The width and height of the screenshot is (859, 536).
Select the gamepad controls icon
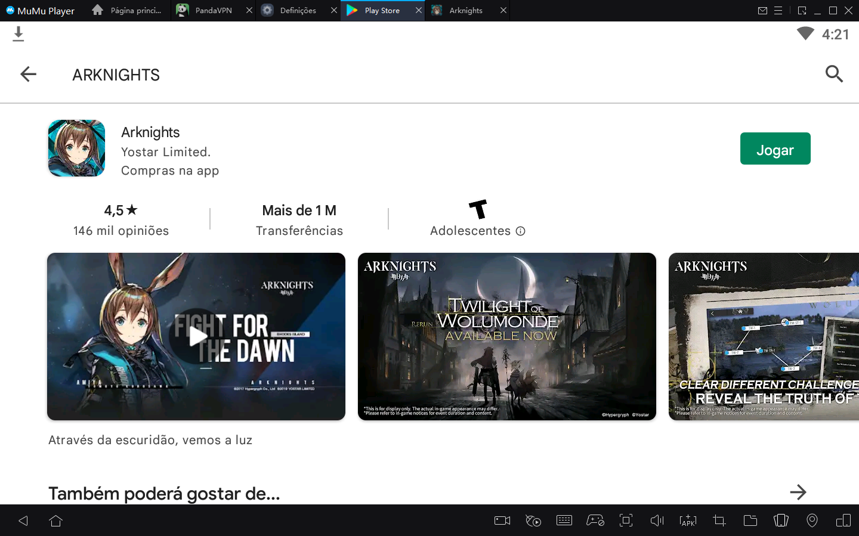pyautogui.click(x=595, y=520)
